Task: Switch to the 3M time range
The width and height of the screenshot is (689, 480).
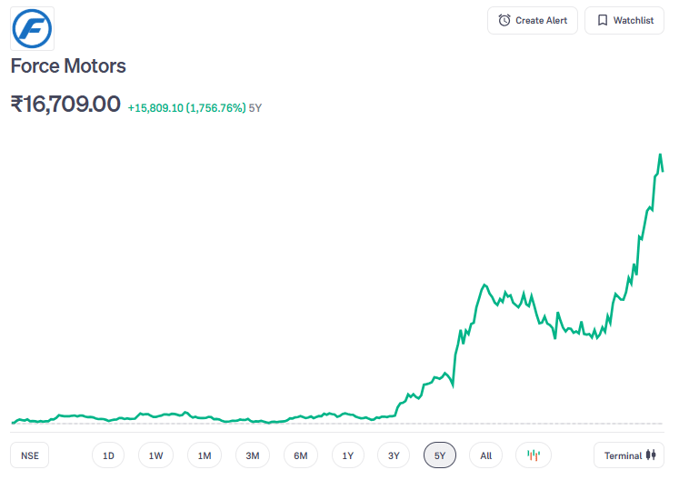Action: pyautogui.click(x=252, y=455)
